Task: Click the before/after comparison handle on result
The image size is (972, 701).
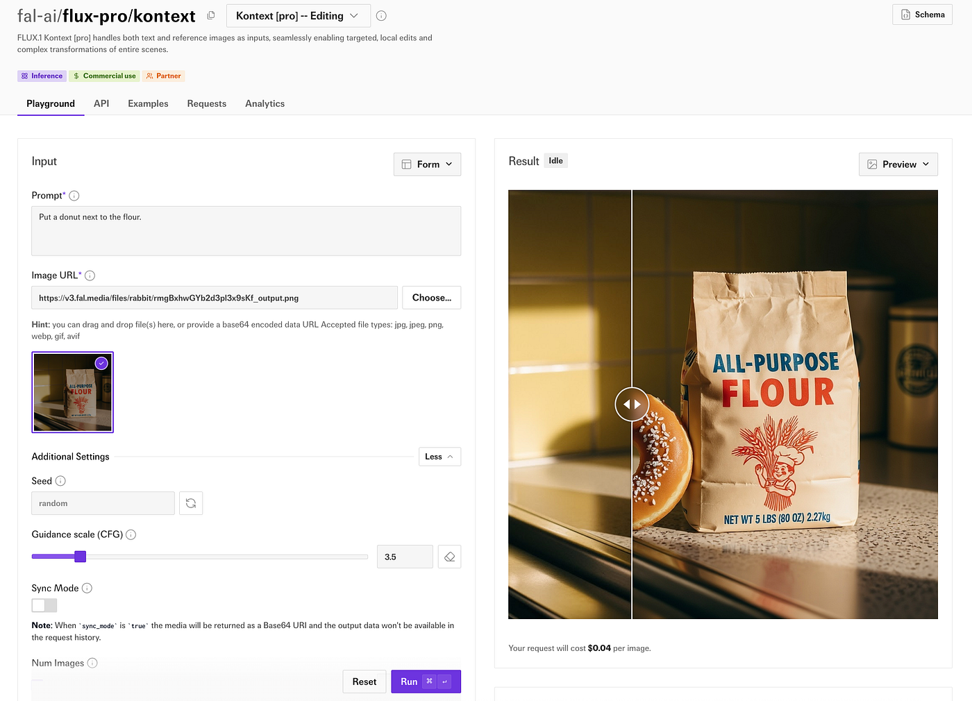Action: pos(632,404)
